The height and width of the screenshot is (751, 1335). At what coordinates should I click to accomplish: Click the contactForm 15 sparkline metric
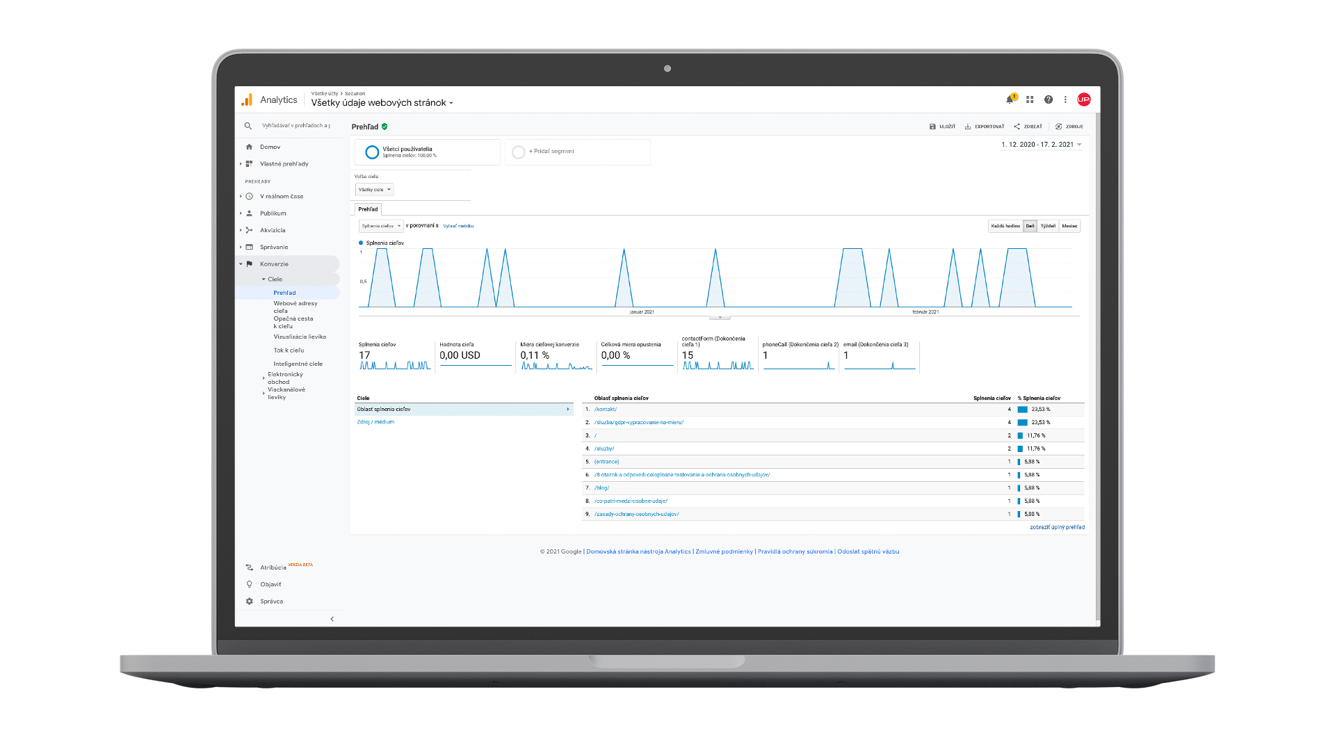(718, 365)
